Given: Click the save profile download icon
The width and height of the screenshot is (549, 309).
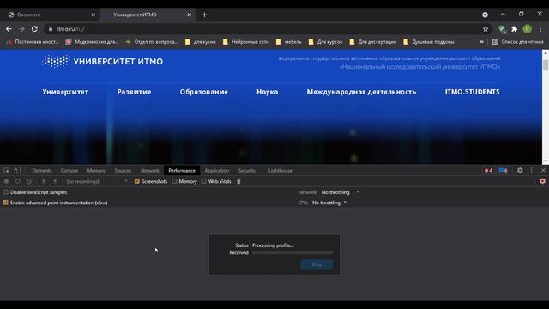Looking at the screenshot, I should [55, 181].
